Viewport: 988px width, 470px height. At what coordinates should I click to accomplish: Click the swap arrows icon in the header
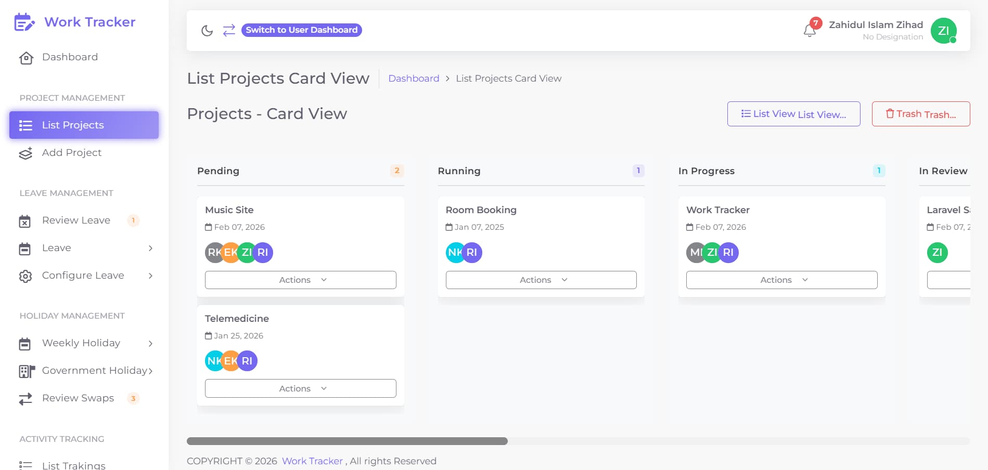[229, 30]
